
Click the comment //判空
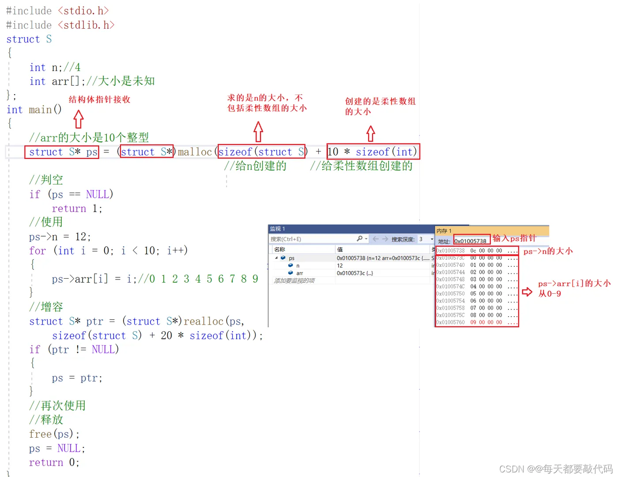tap(46, 180)
